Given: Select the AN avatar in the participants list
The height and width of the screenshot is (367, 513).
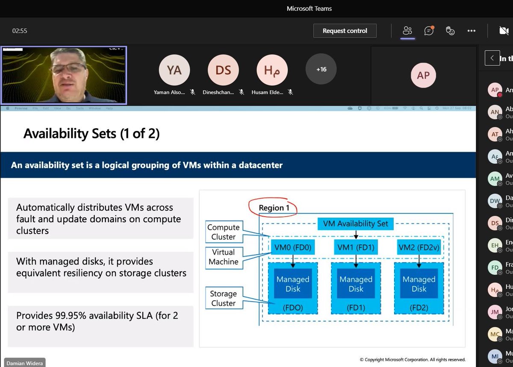Looking at the screenshot, I should coord(495,112).
